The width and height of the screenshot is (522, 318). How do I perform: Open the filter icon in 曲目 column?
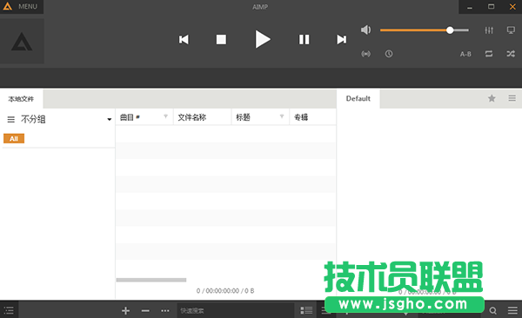pos(165,116)
